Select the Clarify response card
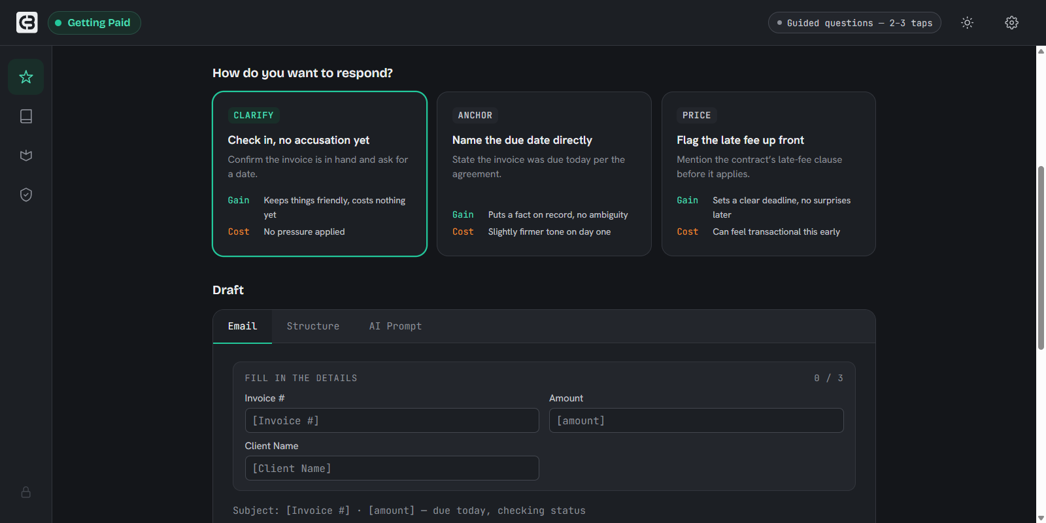Image resolution: width=1046 pixels, height=523 pixels. pyautogui.click(x=320, y=174)
